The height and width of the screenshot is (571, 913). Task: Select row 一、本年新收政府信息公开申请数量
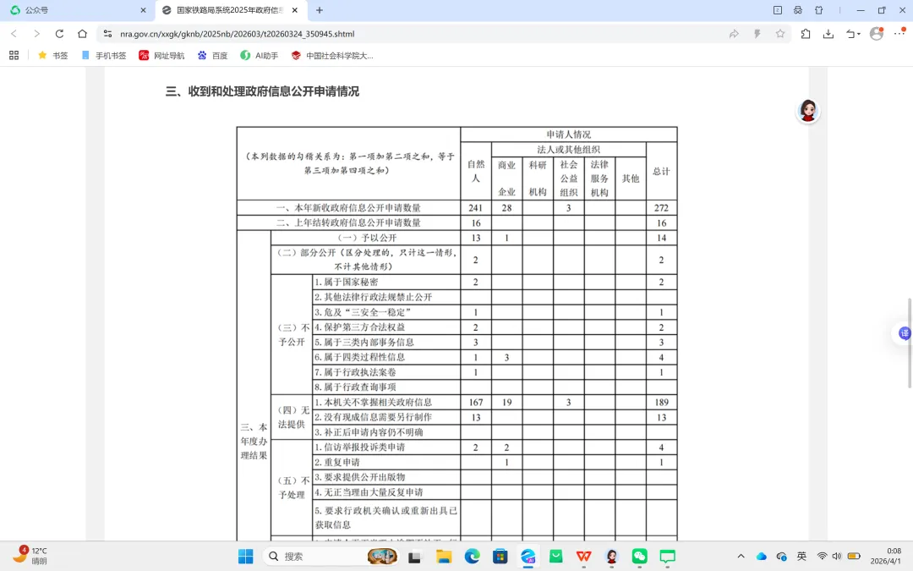point(348,208)
